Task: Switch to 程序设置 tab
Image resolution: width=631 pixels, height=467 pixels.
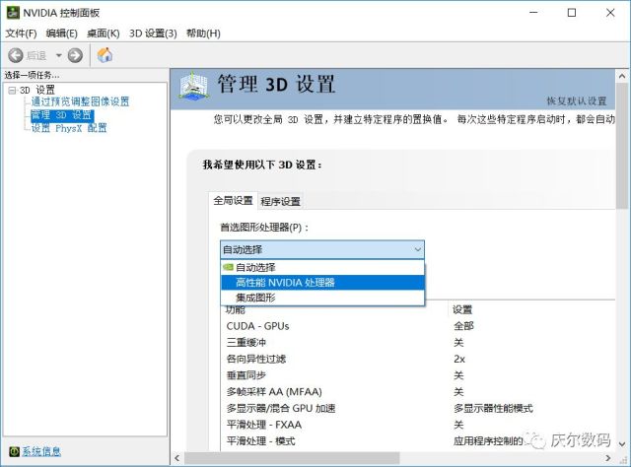Action: tap(280, 201)
